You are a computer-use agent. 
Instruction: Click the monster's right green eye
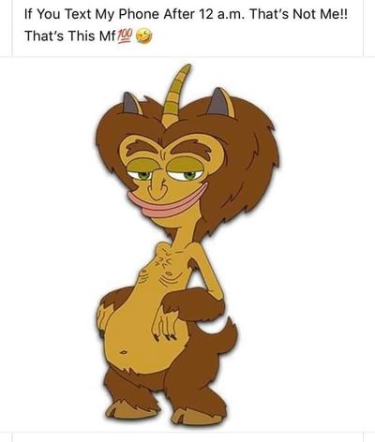(189, 175)
